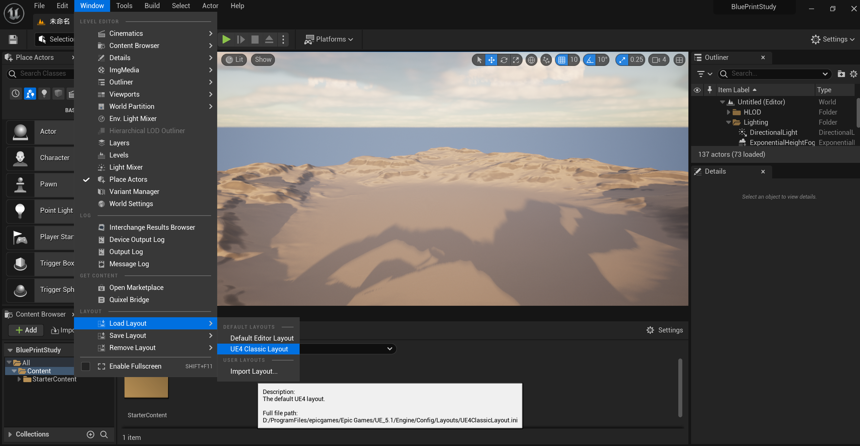Image resolution: width=860 pixels, height=446 pixels.
Task: Collapse the Lighting folder in Outliner
Action: click(x=729, y=122)
